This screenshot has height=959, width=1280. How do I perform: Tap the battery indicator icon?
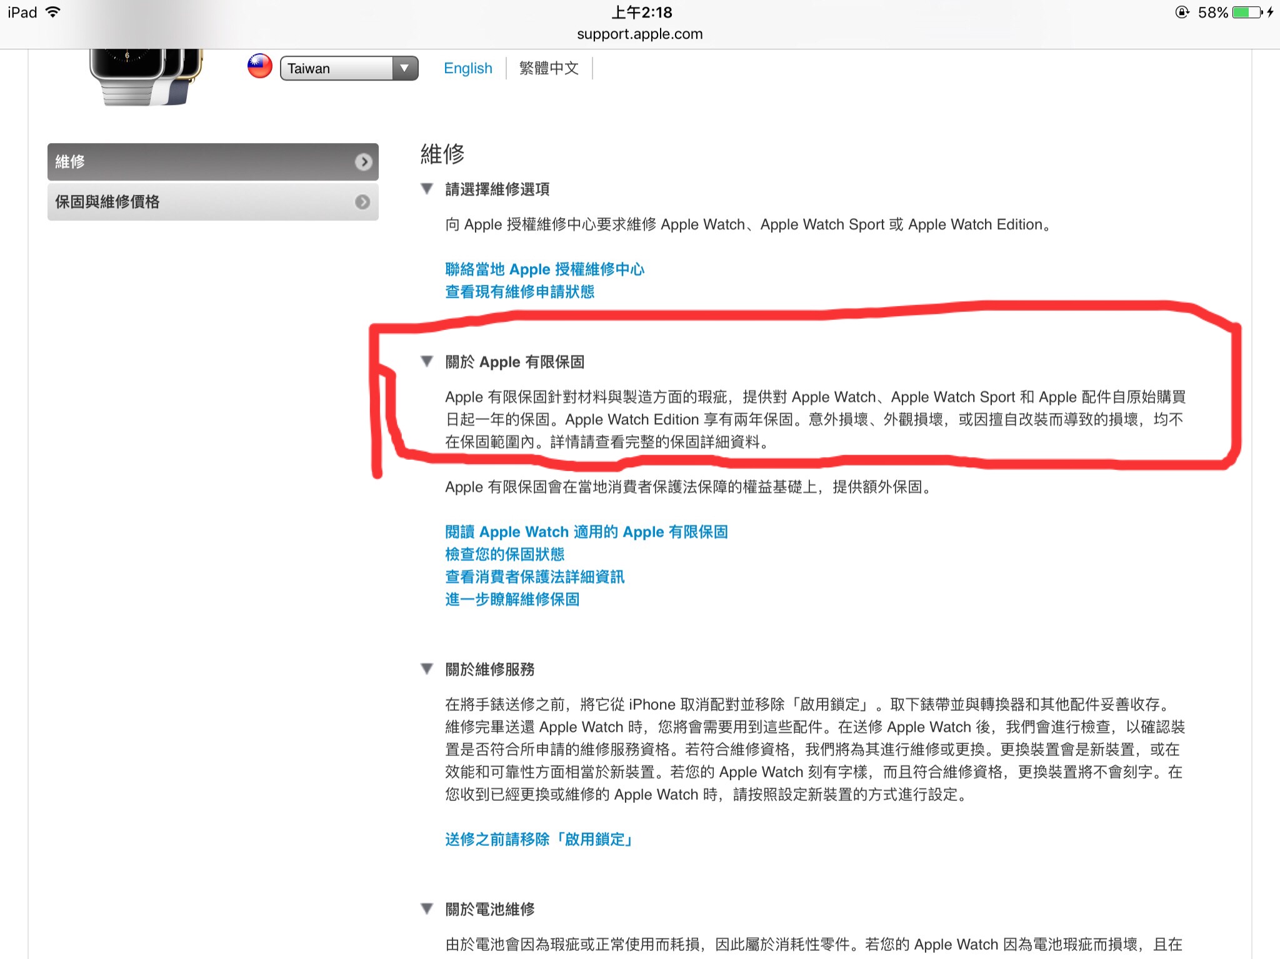pos(1247,12)
